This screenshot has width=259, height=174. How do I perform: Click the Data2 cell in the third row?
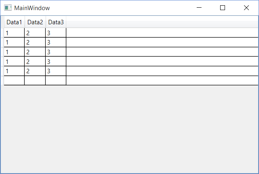(x=35, y=52)
